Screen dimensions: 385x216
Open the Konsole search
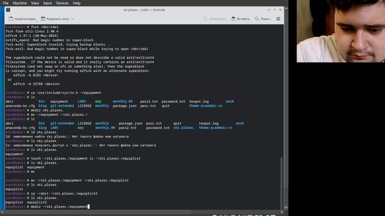click(263, 19)
